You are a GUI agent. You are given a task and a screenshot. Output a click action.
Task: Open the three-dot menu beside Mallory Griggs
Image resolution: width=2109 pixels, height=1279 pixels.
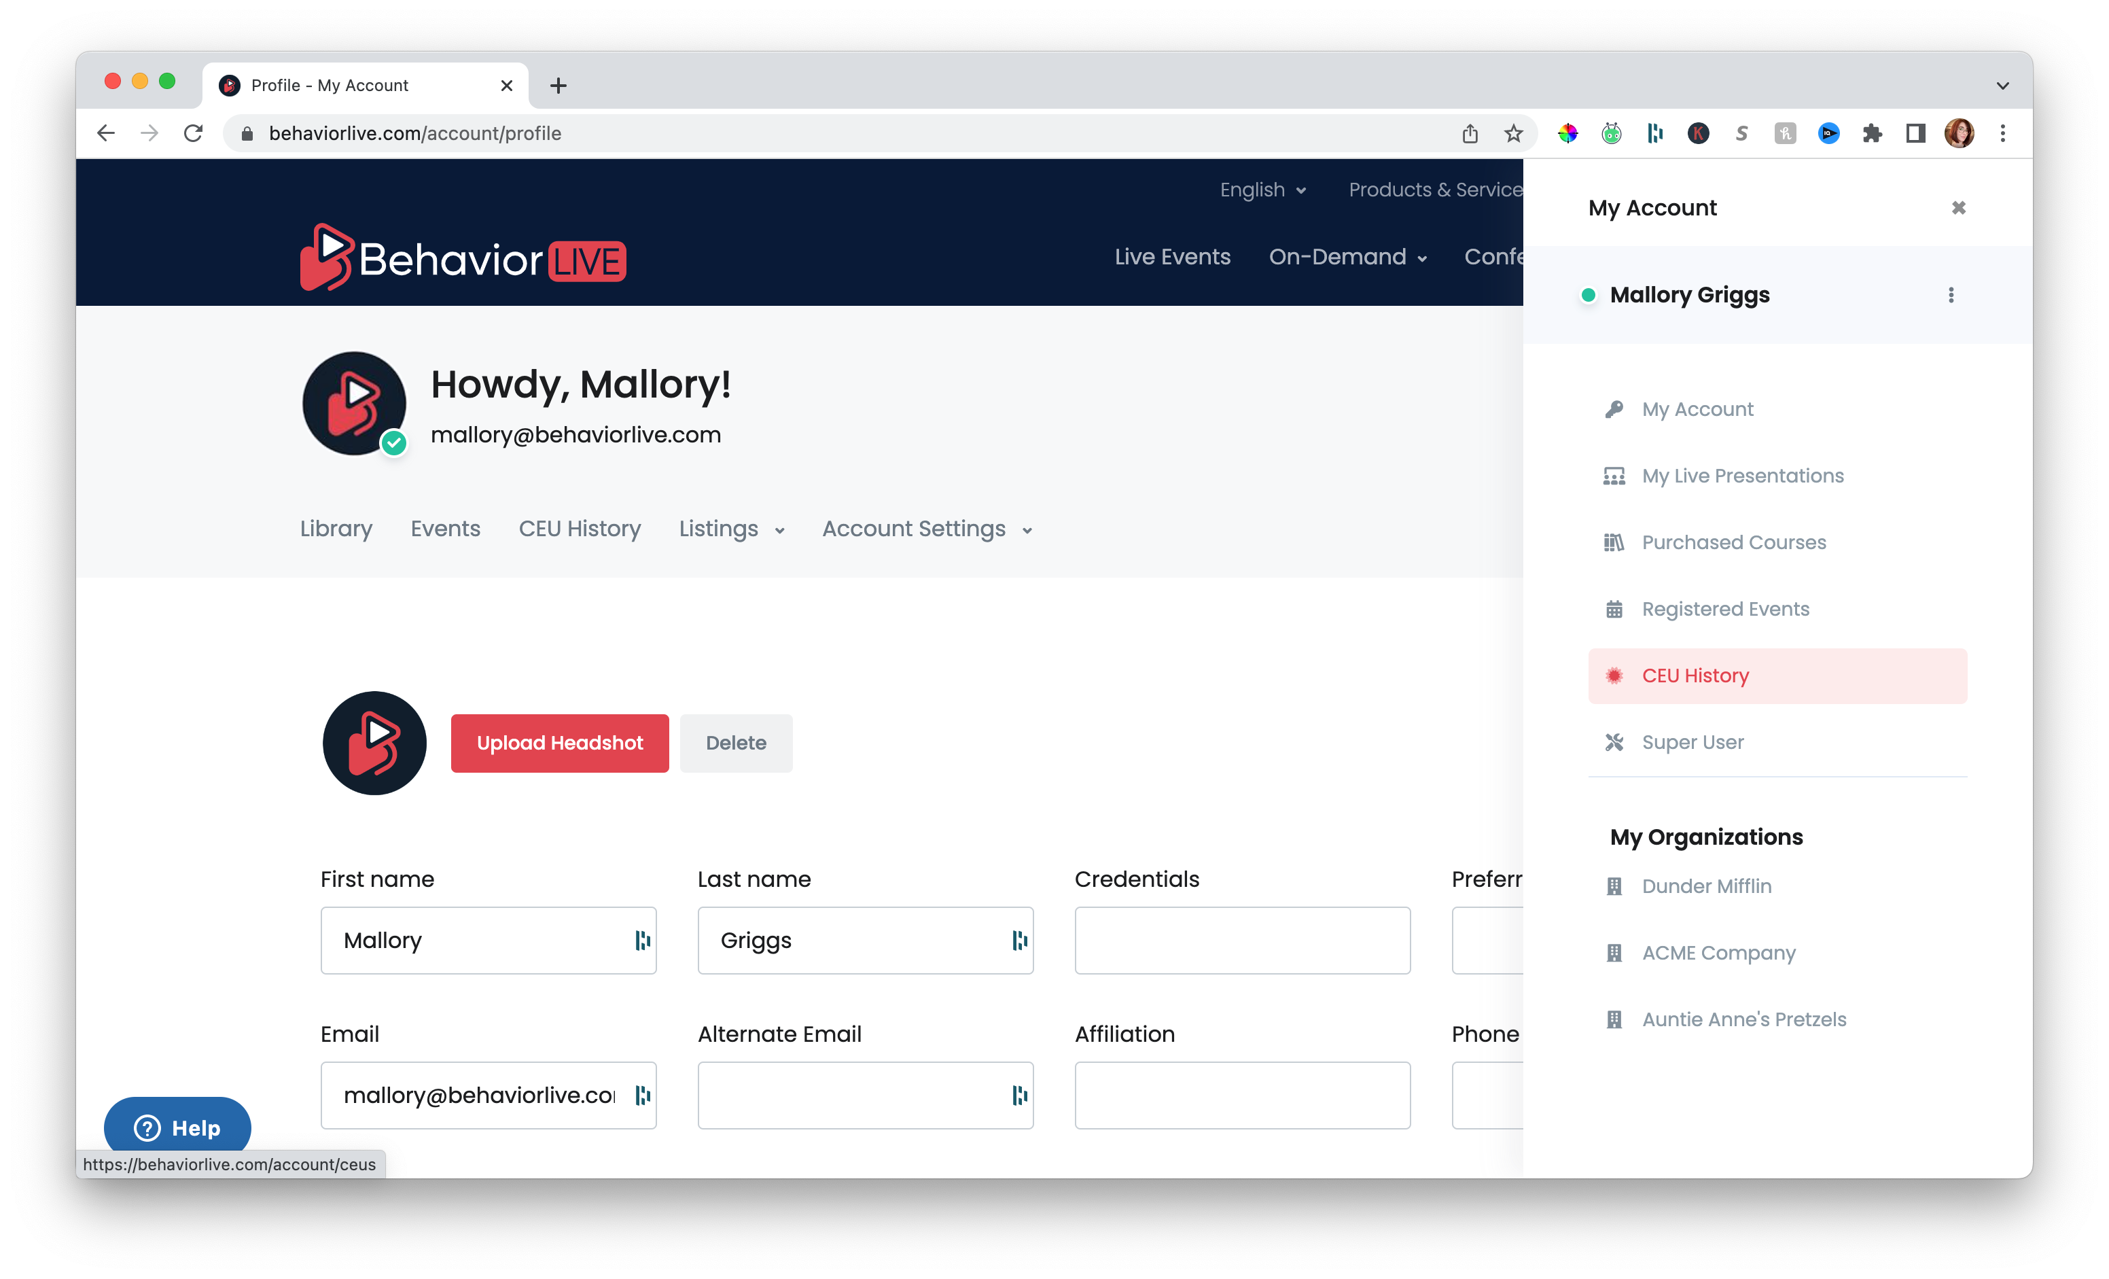[1951, 296]
